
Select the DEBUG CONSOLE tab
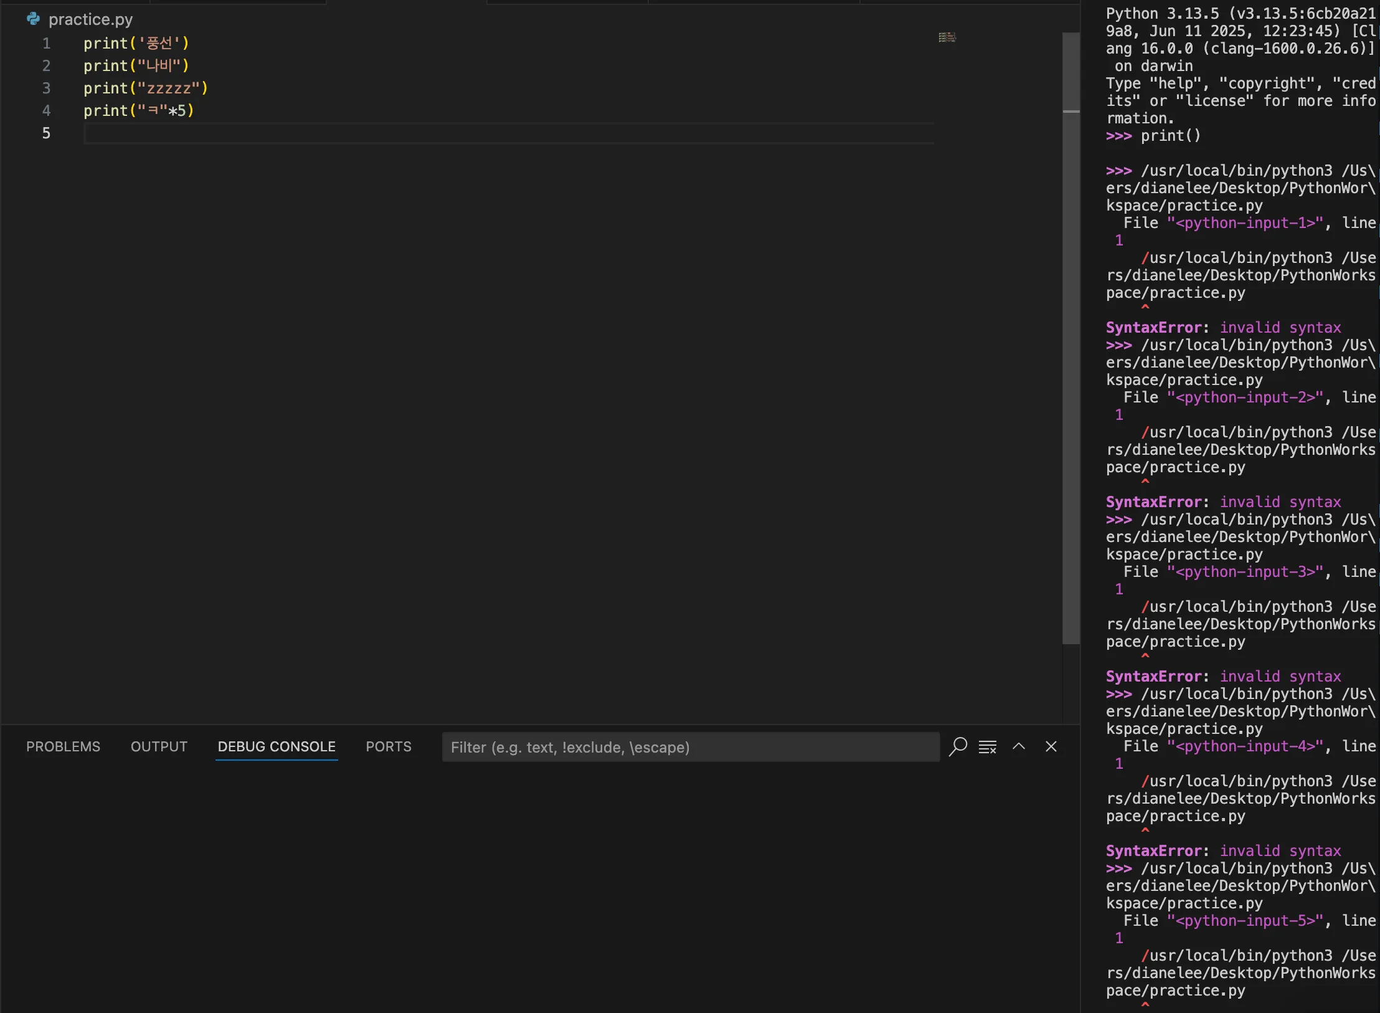tap(276, 746)
